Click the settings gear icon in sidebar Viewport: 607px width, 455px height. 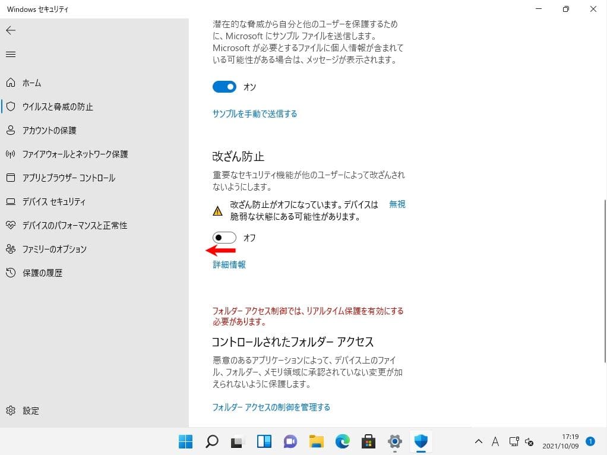pyautogui.click(x=11, y=410)
